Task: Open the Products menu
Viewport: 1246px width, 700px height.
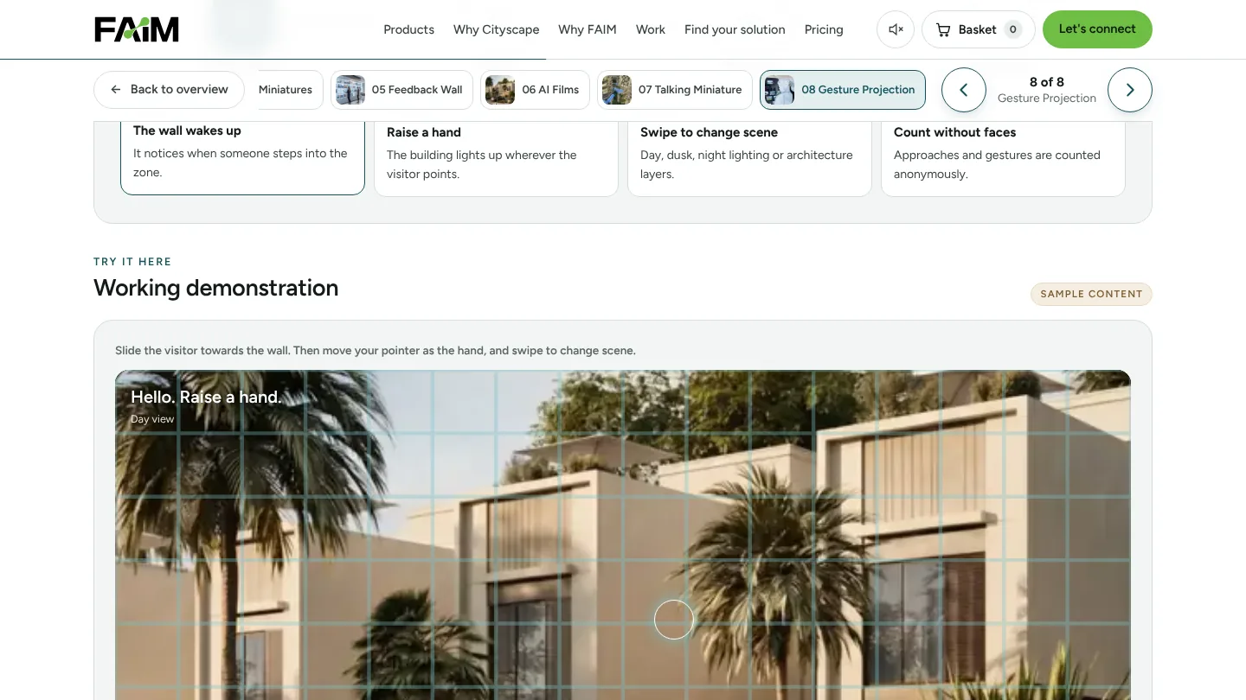Action: (x=408, y=29)
